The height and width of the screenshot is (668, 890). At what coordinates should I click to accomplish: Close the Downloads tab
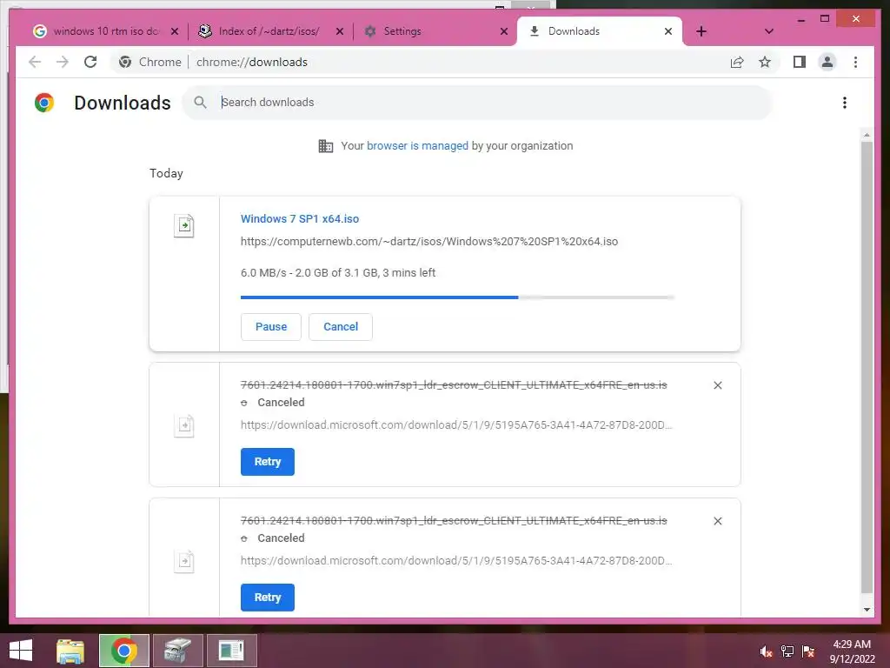click(x=668, y=31)
